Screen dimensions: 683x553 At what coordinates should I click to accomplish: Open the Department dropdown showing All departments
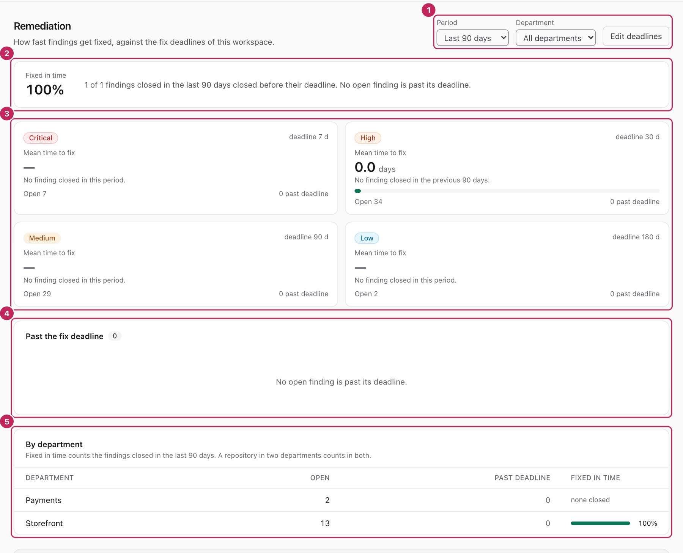556,38
